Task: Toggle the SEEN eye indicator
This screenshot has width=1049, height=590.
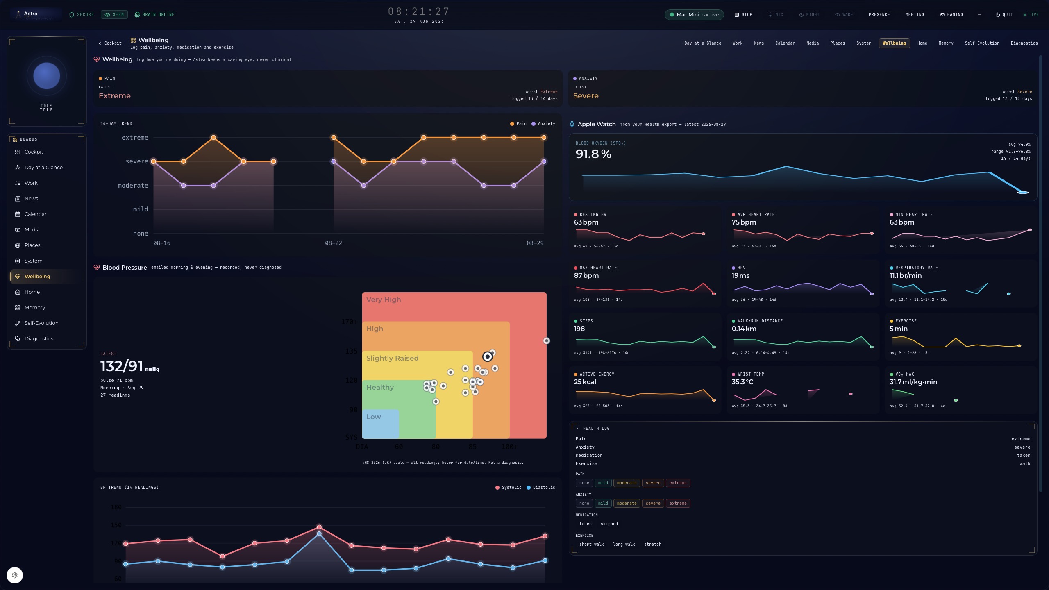Action: pos(114,15)
